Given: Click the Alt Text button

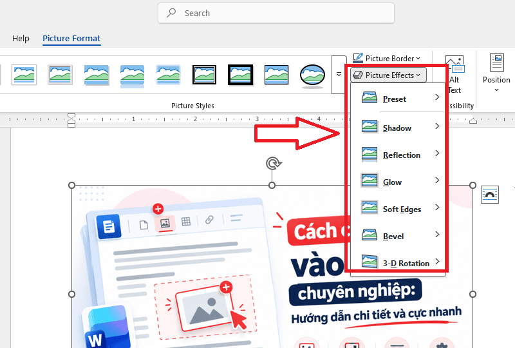Looking at the screenshot, I should (x=454, y=75).
